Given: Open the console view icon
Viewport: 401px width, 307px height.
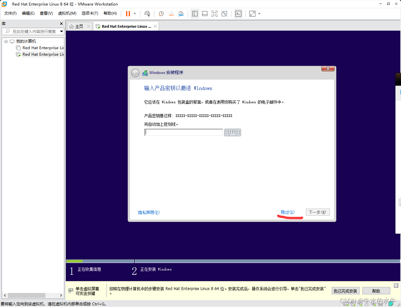Looking at the screenshot, I should tap(239, 14).
